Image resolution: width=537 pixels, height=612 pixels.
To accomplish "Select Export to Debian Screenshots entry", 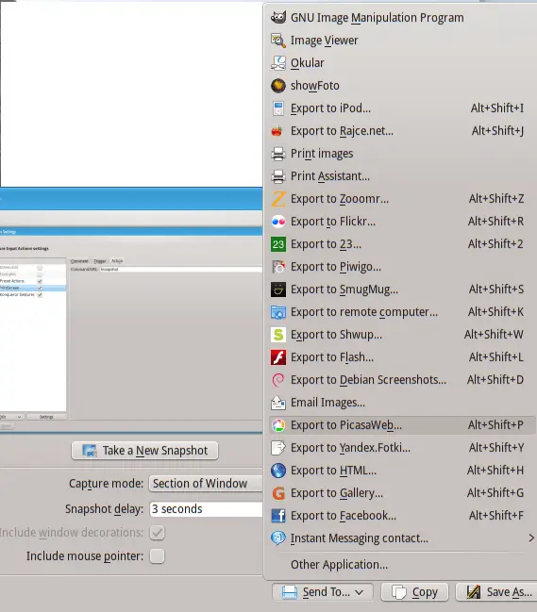I will (x=402, y=380).
